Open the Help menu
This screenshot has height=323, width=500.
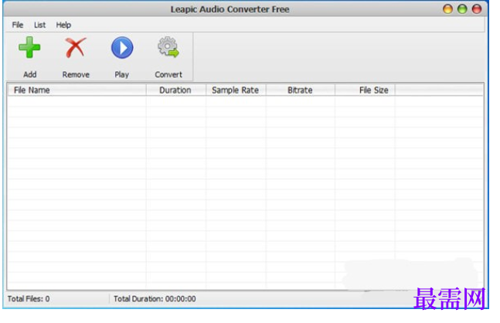63,25
